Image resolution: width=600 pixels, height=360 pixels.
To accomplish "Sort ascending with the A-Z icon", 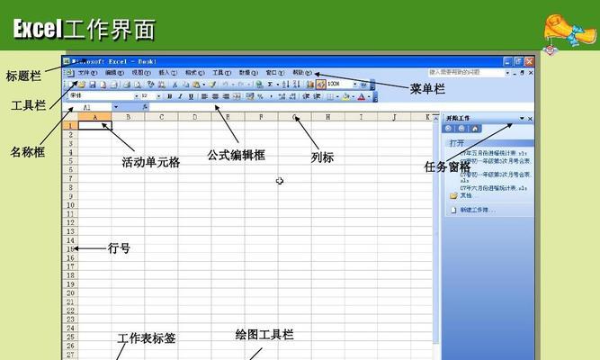I will click(x=285, y=85).
